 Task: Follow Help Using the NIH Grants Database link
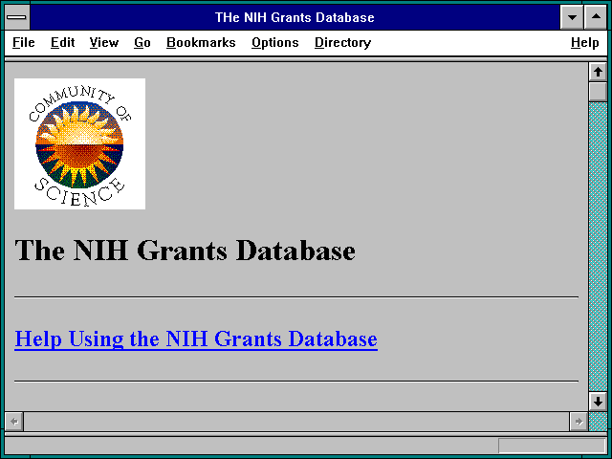pyautogui.click(x=196, y=339)
